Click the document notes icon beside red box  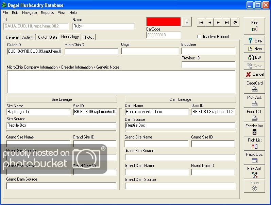(x=187, y=22)
